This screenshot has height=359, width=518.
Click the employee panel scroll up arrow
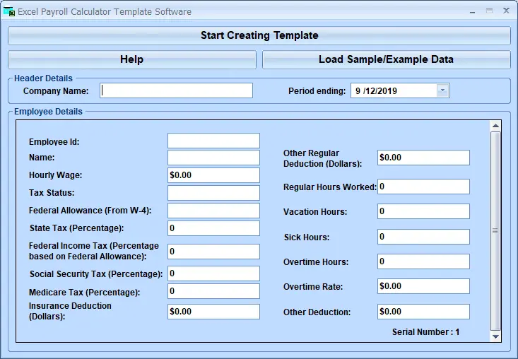[495, 126]
